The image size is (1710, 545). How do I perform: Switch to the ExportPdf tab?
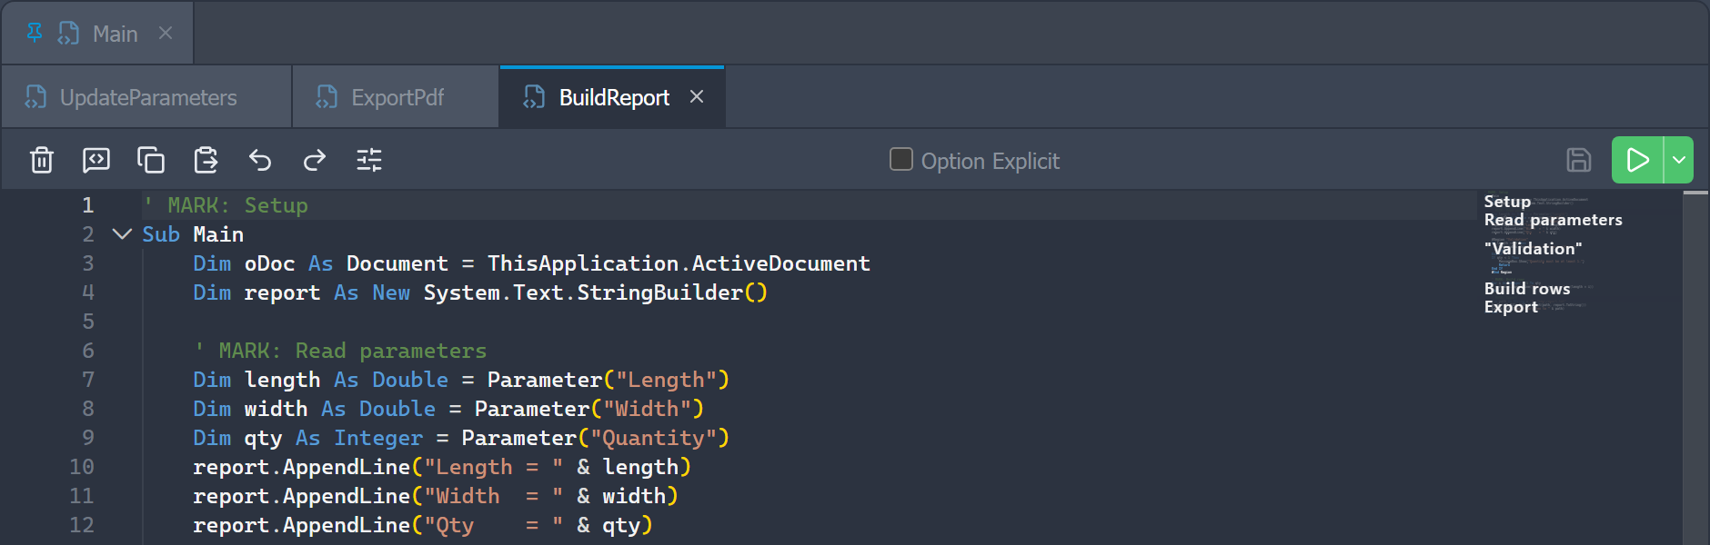[397, 97]
